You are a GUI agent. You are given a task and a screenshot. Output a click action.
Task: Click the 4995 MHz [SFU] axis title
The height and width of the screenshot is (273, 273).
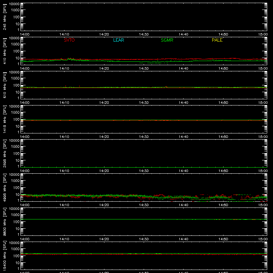point(4,188)
